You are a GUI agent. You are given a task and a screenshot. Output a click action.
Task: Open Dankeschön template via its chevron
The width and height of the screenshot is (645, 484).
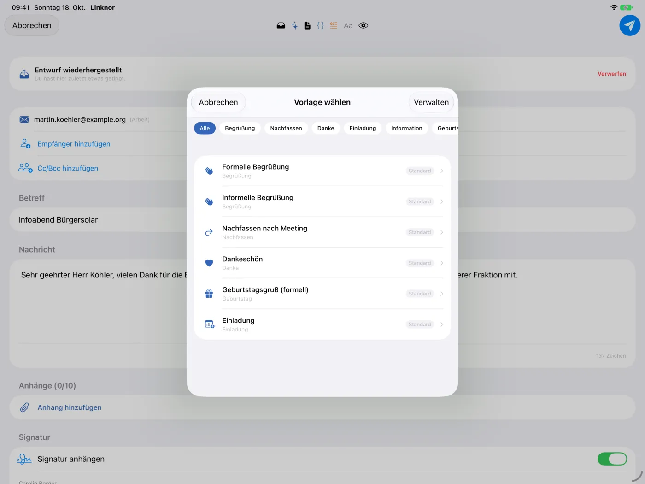pos(442,263)
